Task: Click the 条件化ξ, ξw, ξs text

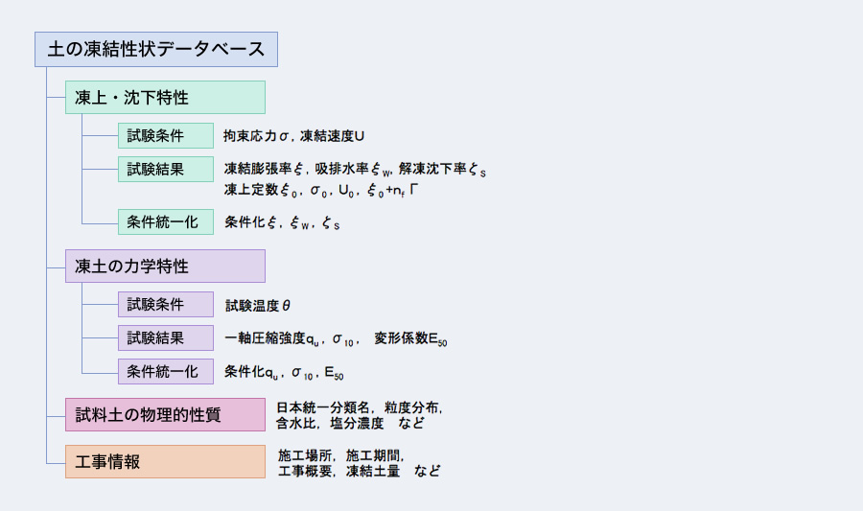Action: coord(282,222)
